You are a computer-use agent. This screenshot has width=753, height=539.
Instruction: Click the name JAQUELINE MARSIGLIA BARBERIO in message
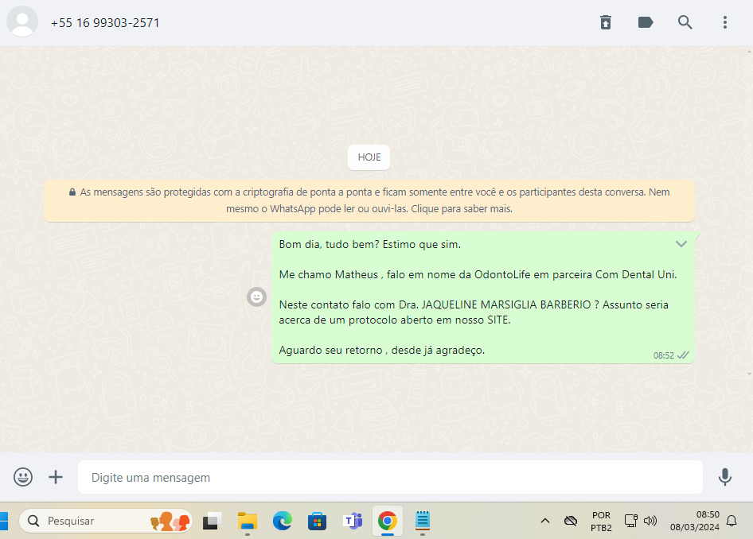(x=506, y=305)
